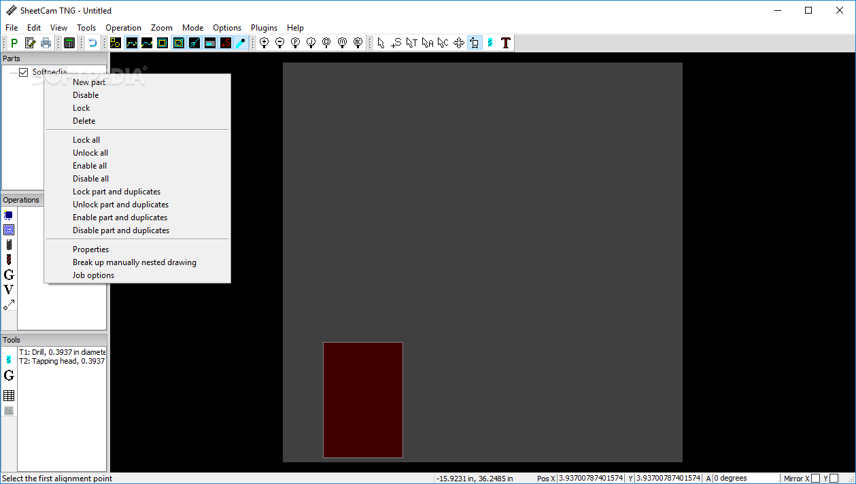Open the Plugins menu
The height and width of the screenshot is (484, 856).
pyautogui.click(x=264, y=28)
